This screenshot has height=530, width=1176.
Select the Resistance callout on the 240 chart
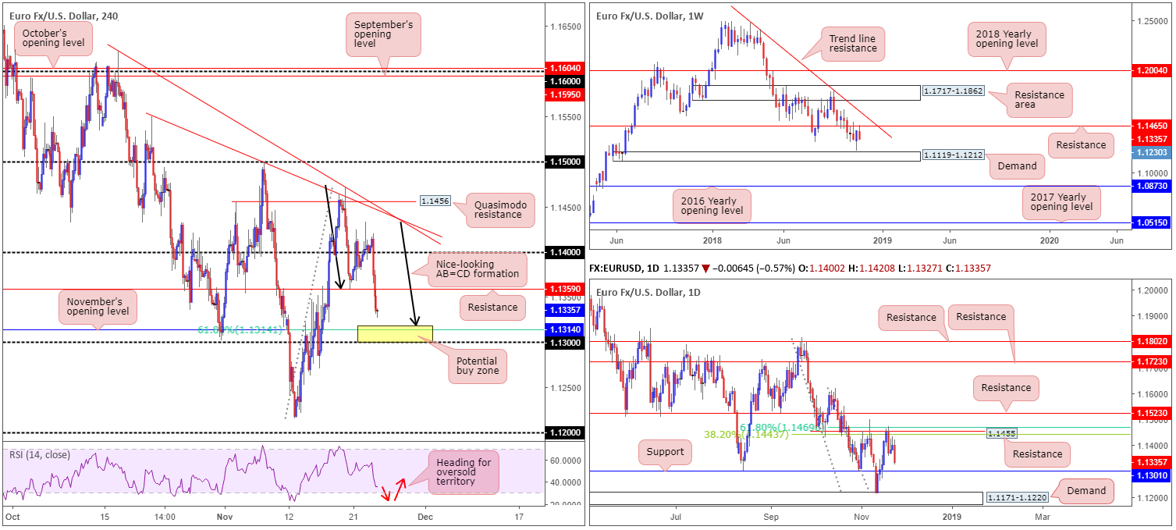coord(493,307)
